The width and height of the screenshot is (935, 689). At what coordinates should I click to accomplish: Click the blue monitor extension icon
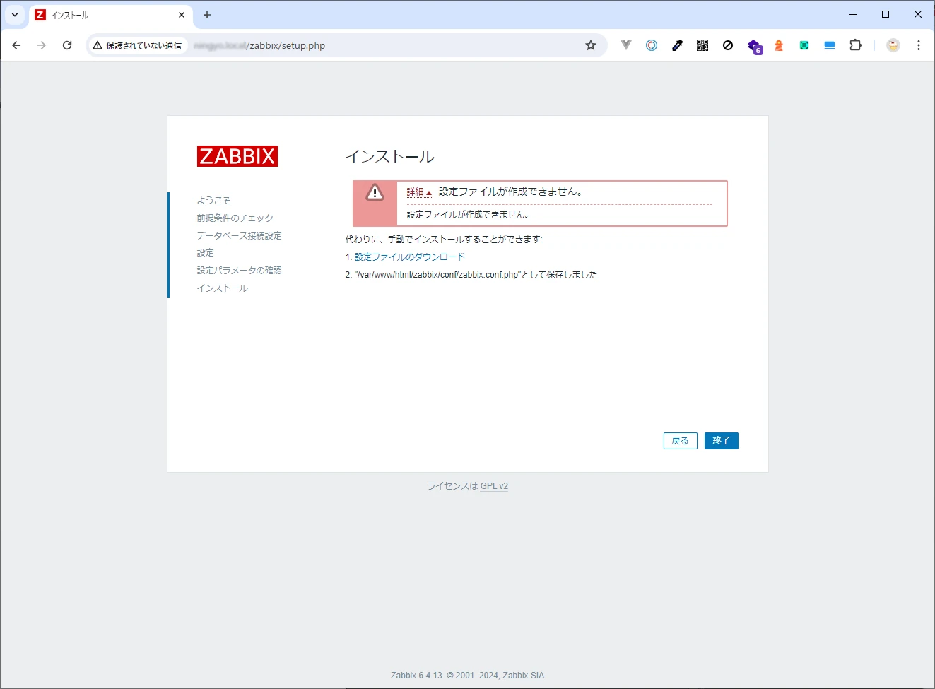[830, 45]
